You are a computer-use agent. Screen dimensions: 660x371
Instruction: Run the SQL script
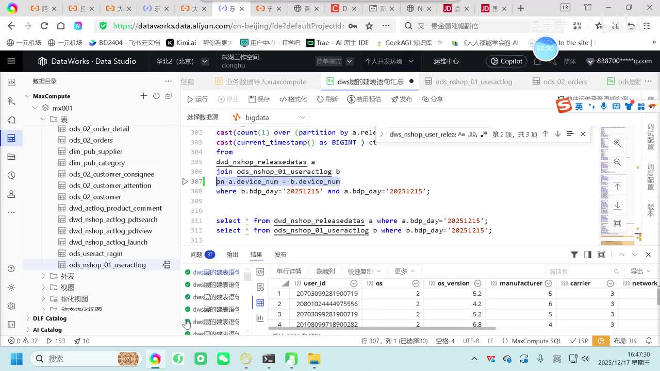[x=197, y=99]
